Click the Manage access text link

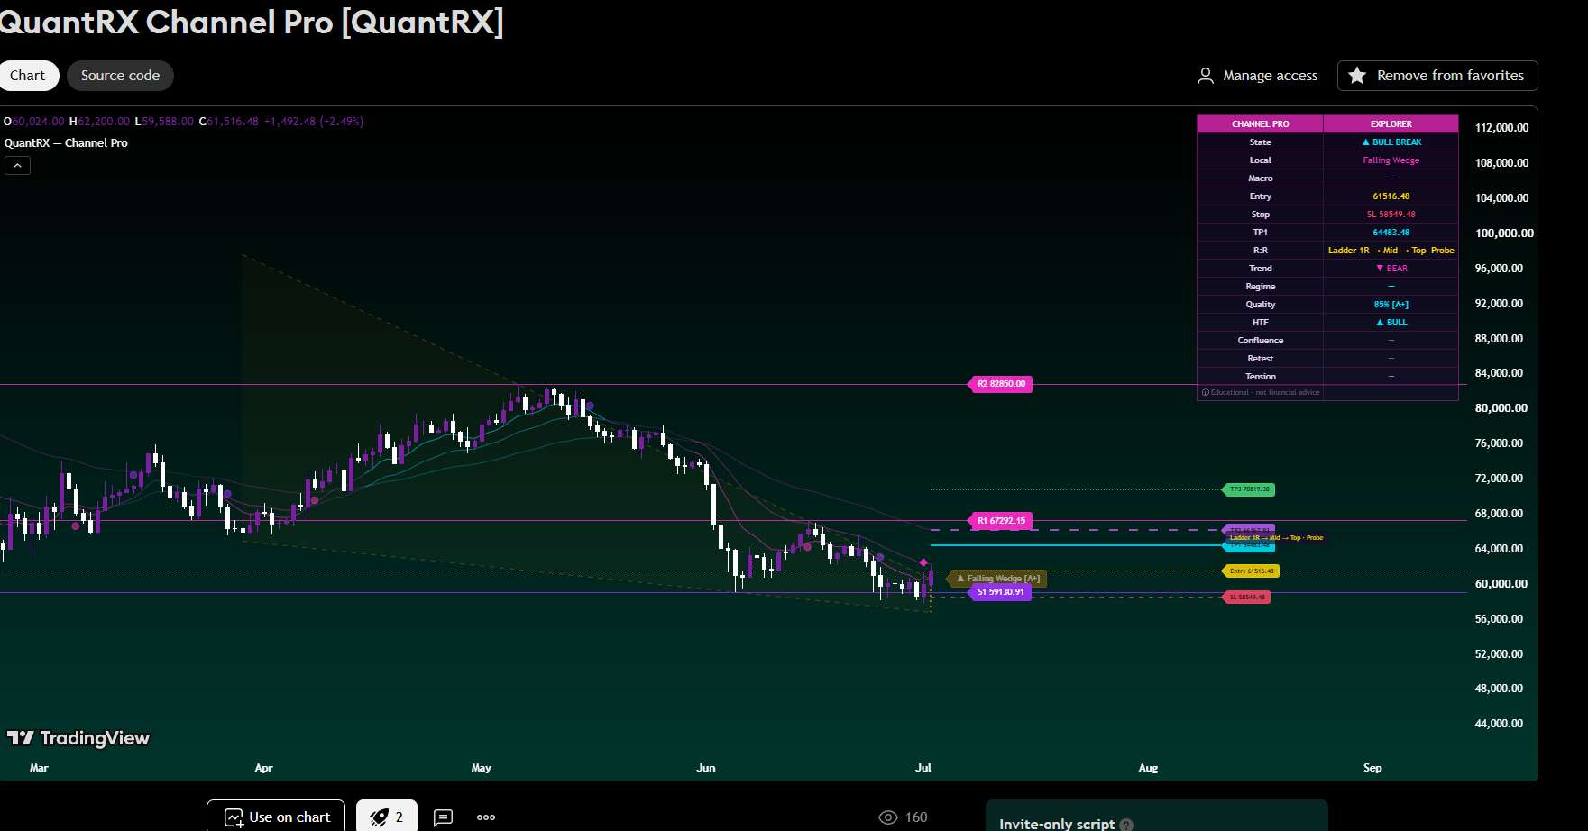pos(1270,76)
